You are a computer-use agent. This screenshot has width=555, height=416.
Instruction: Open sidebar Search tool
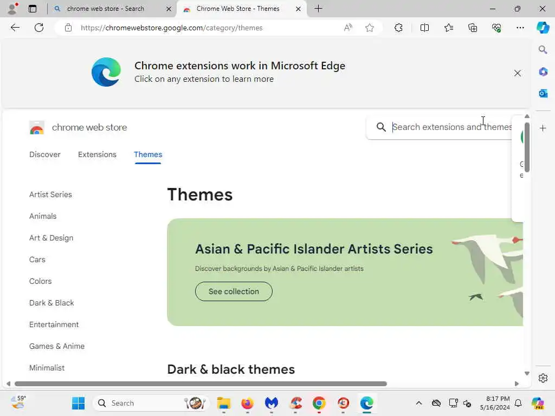pos(543,50)
